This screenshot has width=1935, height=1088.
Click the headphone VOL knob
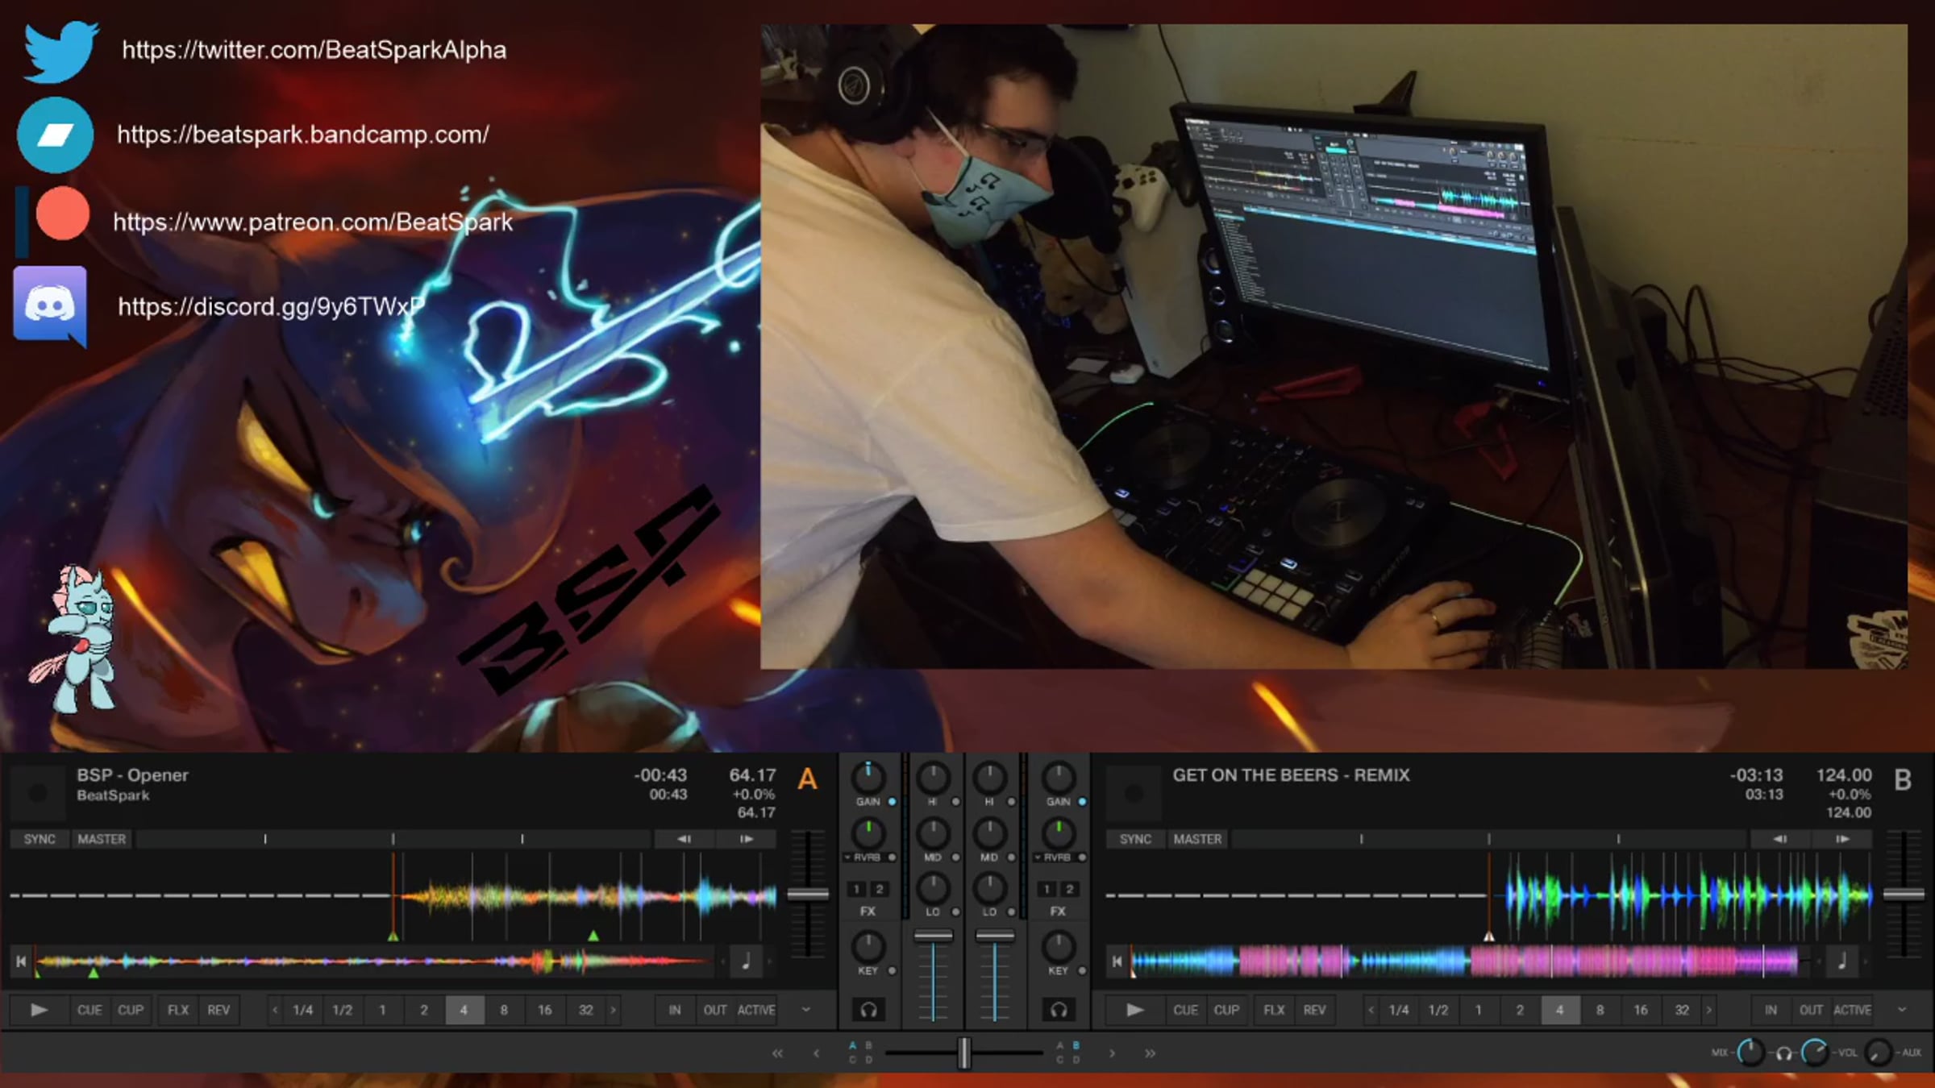(x=1815, y=1053)
